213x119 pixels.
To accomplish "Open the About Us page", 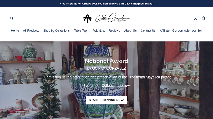I will point(130,31).
